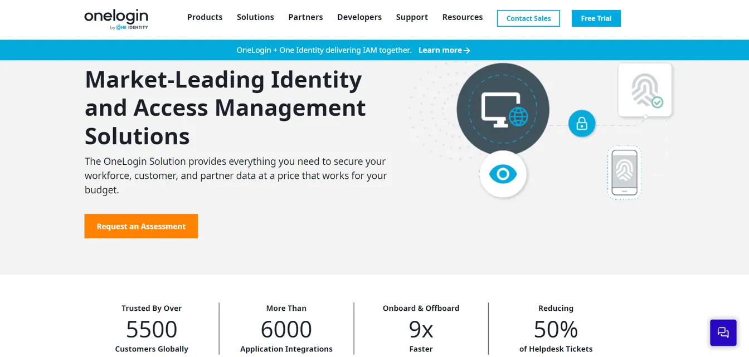Click Request an Assessment button
Viewport: 749px width, 357px height.
pos(141,226)
